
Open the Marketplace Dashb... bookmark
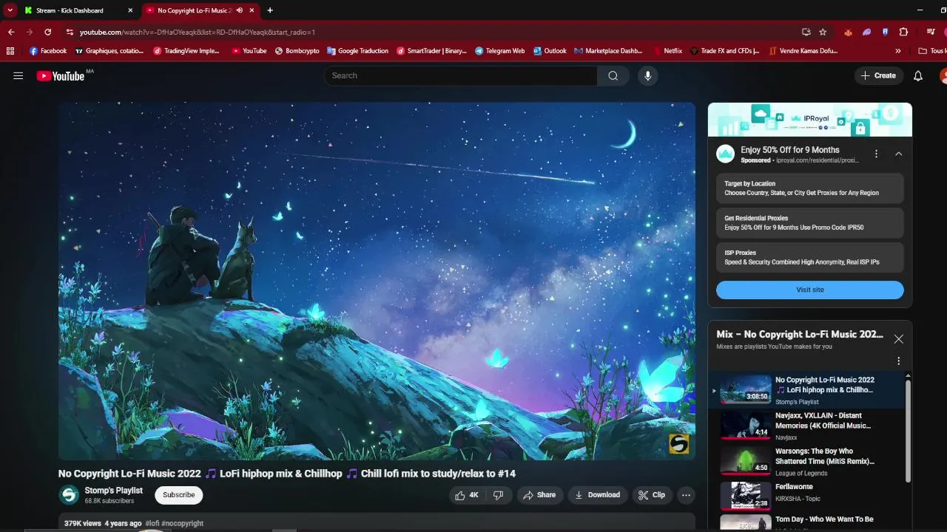tap(608, 51)
